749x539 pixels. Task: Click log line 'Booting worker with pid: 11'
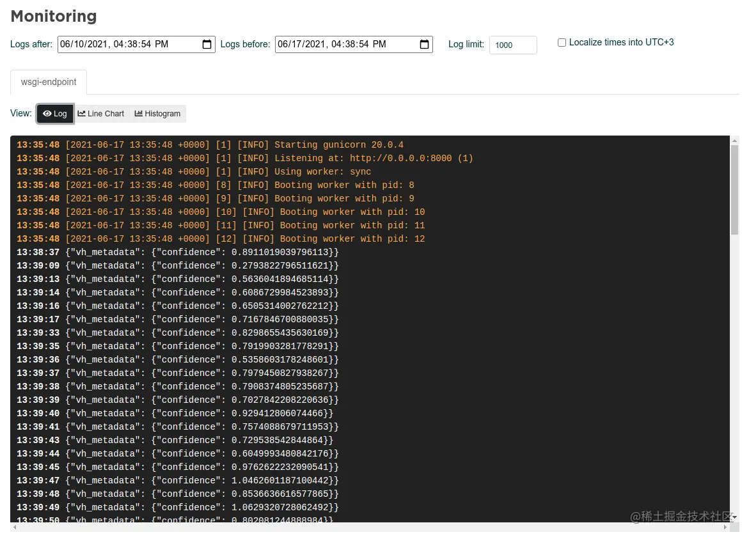tap(221, 225)
